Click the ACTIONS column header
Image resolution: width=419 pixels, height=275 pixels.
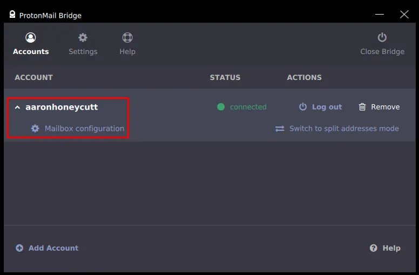[x=304, y=77]
